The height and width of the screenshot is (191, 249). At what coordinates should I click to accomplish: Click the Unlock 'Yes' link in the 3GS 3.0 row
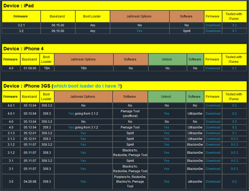(166, 182)
